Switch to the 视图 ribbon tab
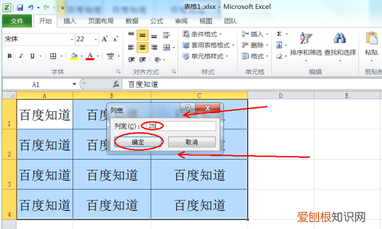 pyautogui.click(x=206, y=21)
